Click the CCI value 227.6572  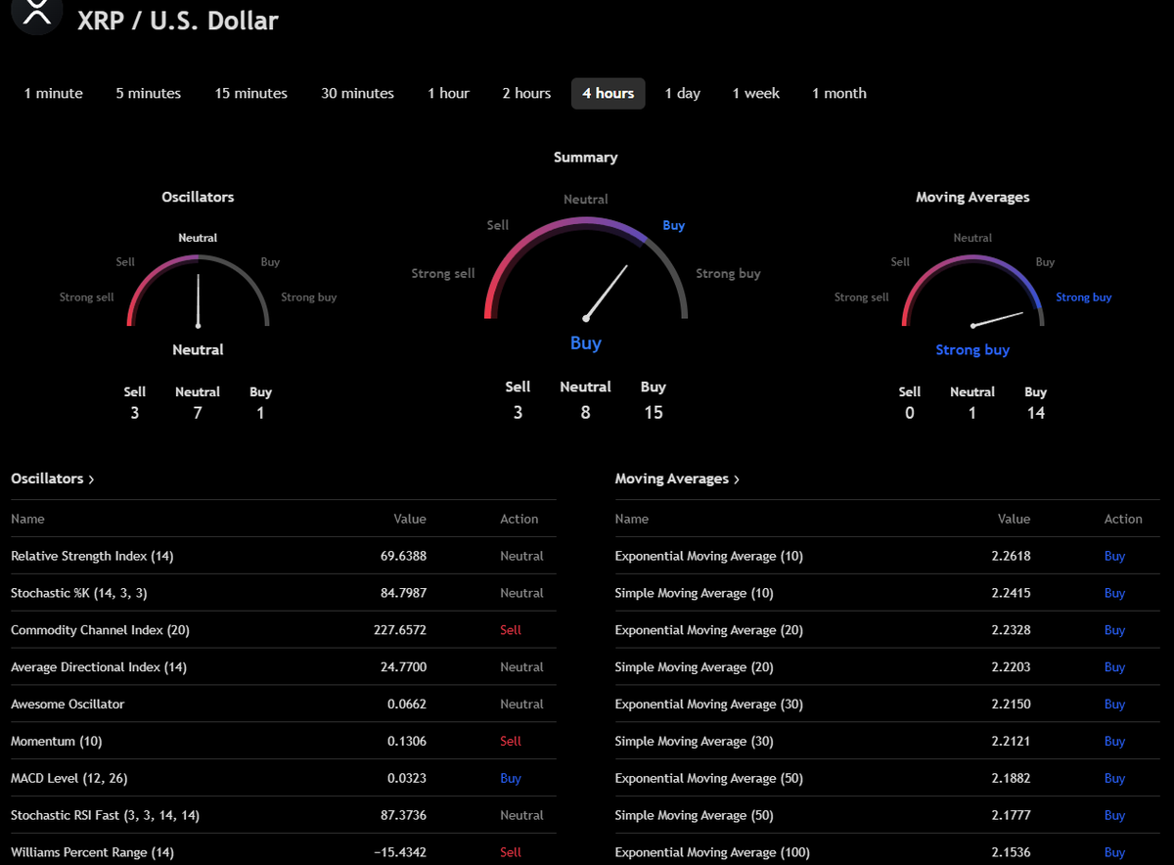pyautogui.click(x=400, y=630)
